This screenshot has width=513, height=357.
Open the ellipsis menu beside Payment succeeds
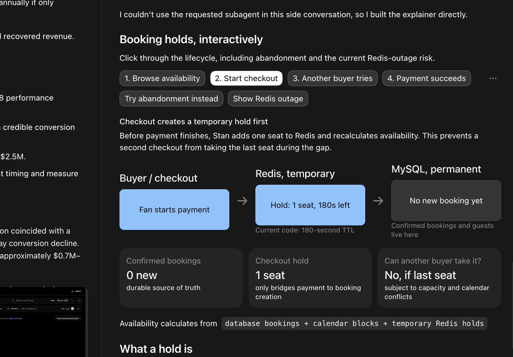(x=493, y=78)
